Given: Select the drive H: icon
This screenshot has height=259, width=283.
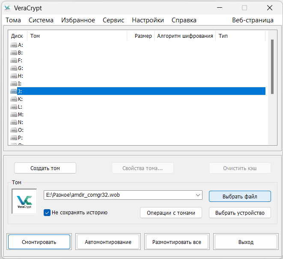Looking at the screenshot, I should (x=14, y=76).
